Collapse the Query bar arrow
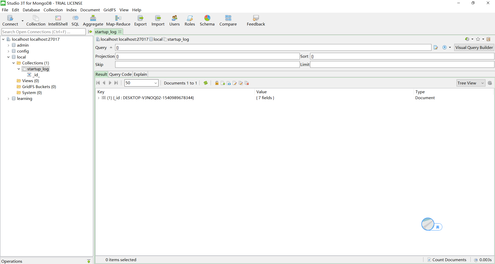Screen dimensions: 495x264 coord(111,47)
